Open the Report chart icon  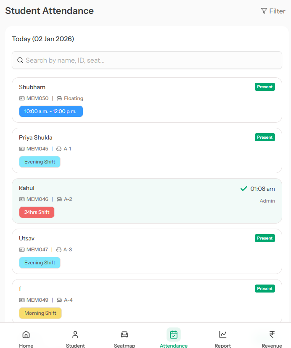(222, 335)
